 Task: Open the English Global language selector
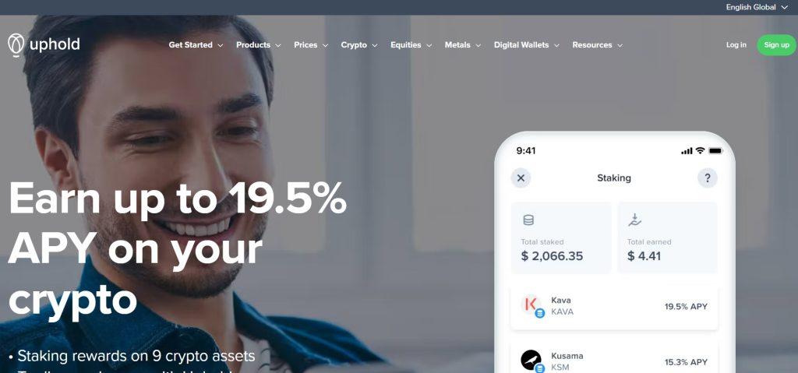pos(757,7)
